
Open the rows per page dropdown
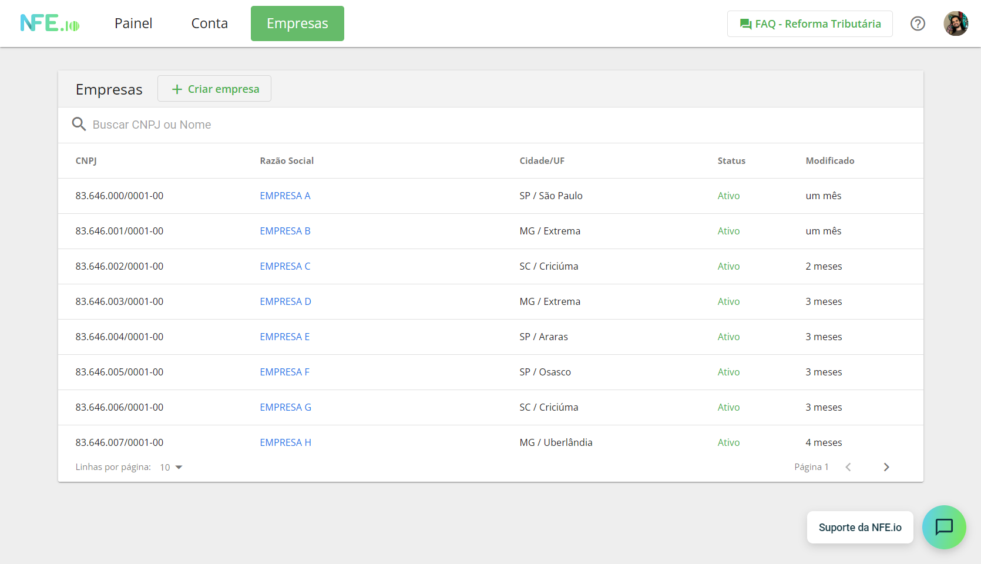coord(171,467)
